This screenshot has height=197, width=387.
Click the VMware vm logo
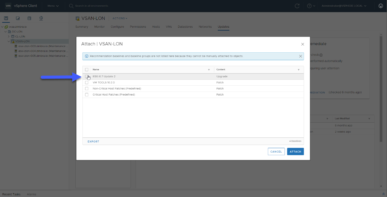tap(8, 6)
